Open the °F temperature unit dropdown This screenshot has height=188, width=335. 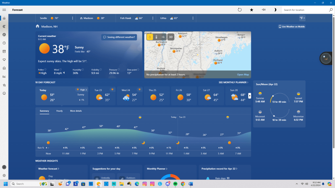point(302,18)
